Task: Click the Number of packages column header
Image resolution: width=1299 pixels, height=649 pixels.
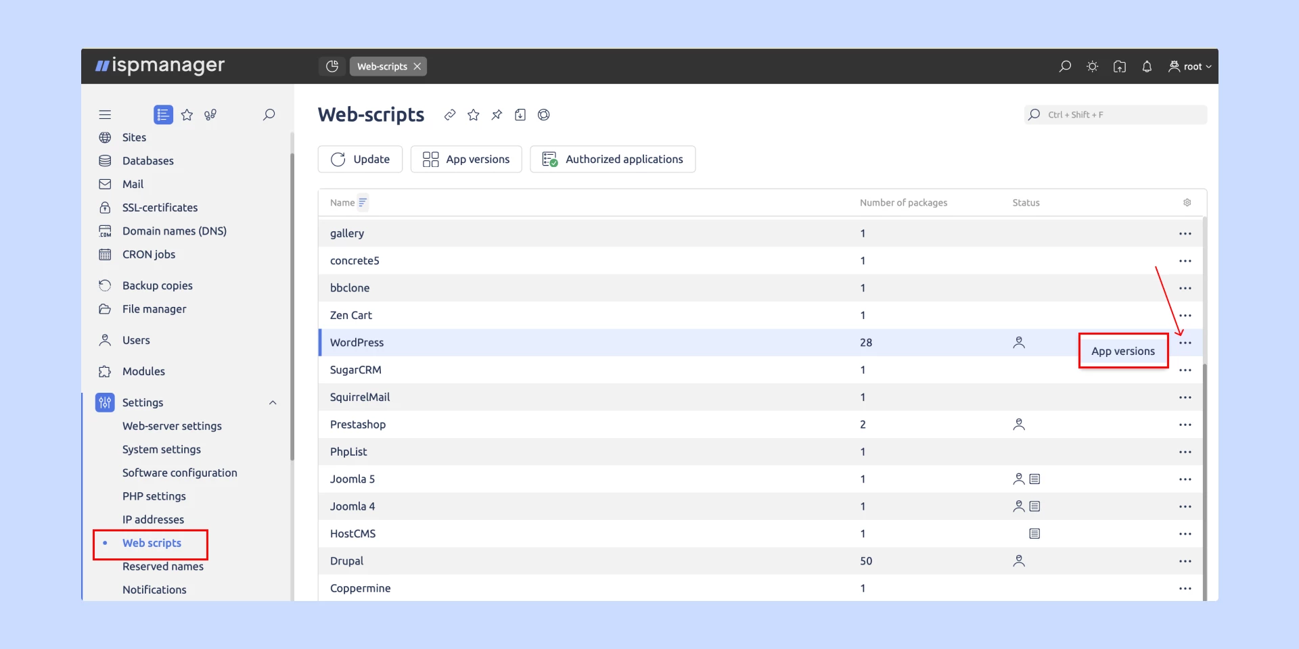Action: (903, 203)
